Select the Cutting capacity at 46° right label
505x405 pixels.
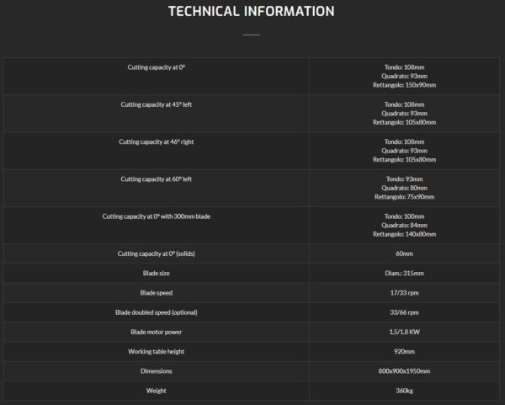[157, 141]
